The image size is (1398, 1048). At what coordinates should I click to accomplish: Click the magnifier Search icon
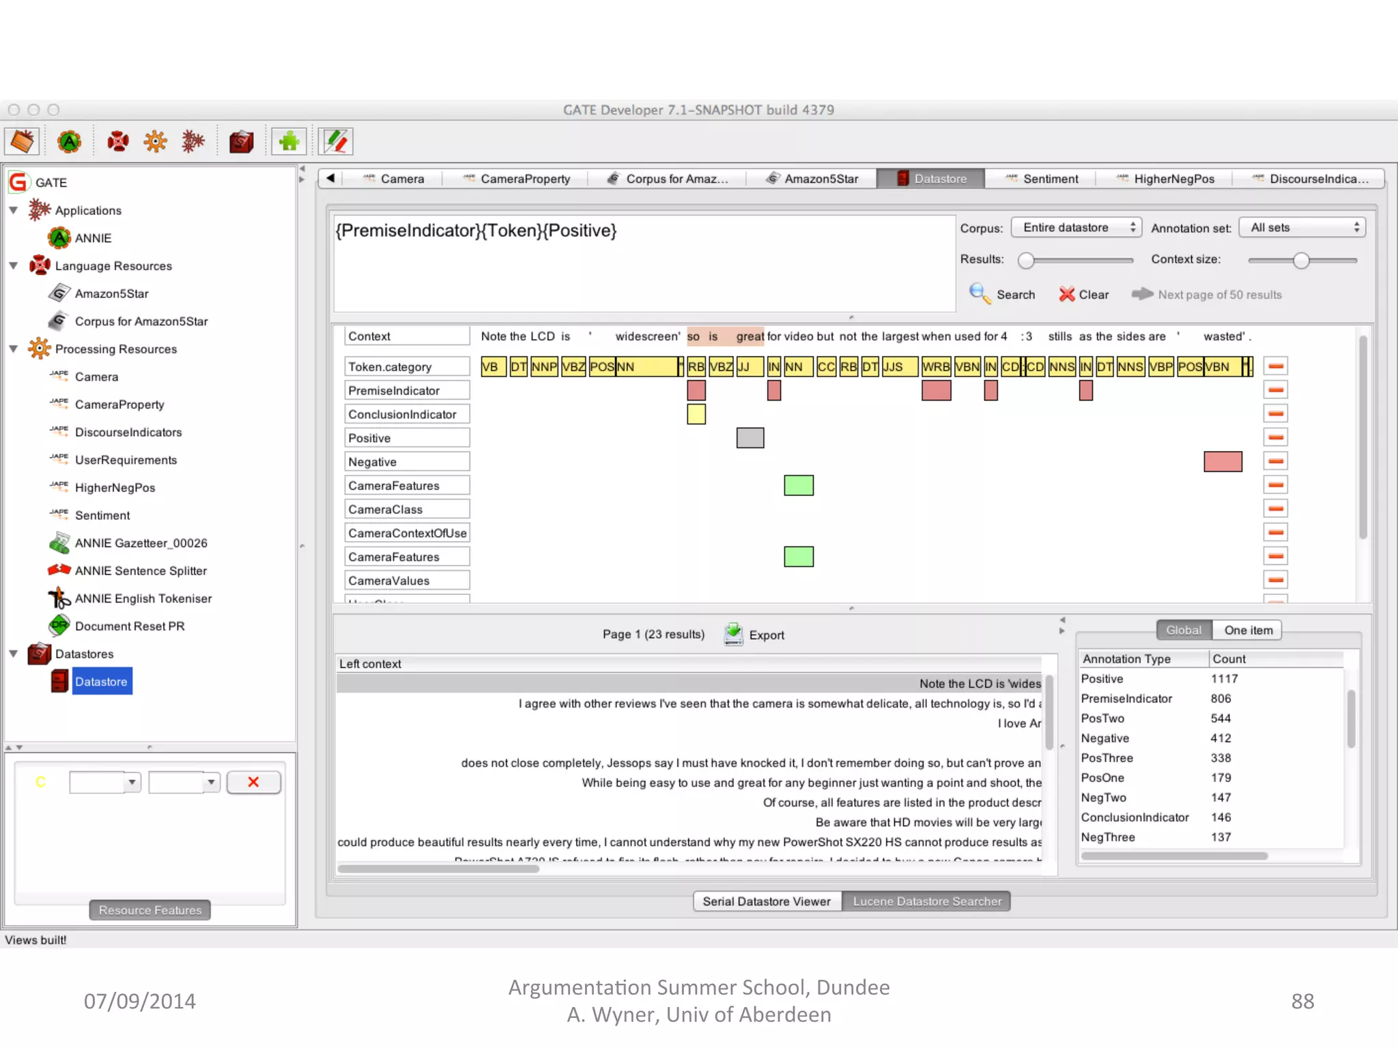click(x=980, y=294)
